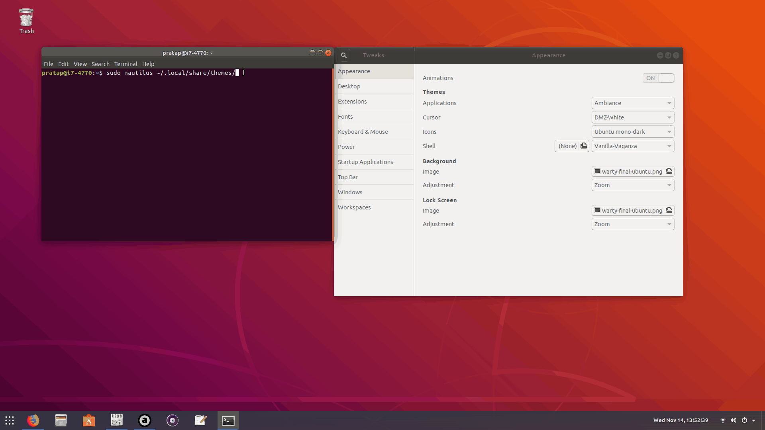The image size is (765, 430).
Task: Open the Edit menu in the terminal
Action: pyautogui.click(x=63, y=64)
